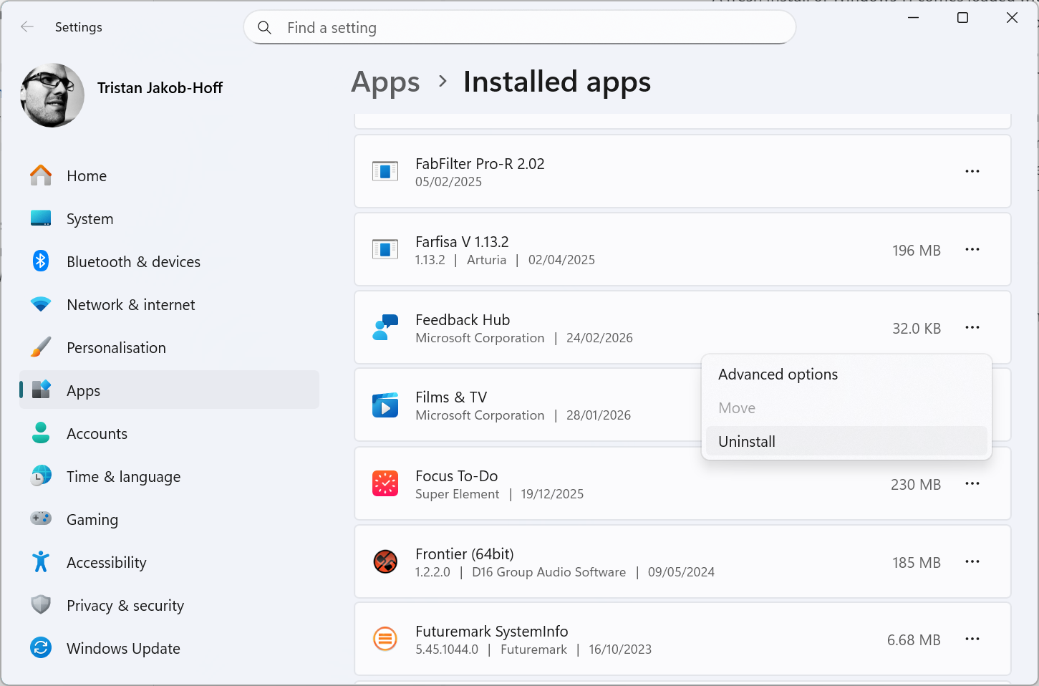Open Privacy & security settings
1039x686 pixels.
pyautogui.click(x=125, y=606)
